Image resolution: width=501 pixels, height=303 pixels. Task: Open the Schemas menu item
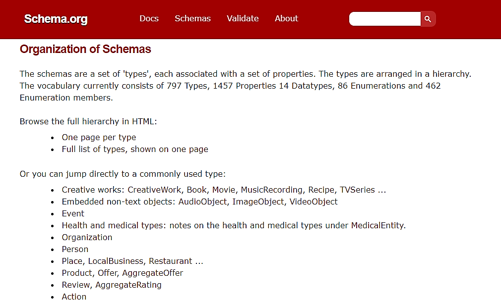(x=192, y=18)
